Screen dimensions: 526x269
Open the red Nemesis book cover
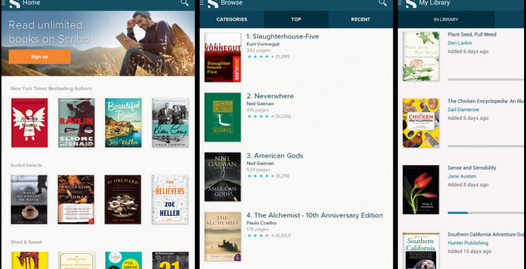(29, 123)
